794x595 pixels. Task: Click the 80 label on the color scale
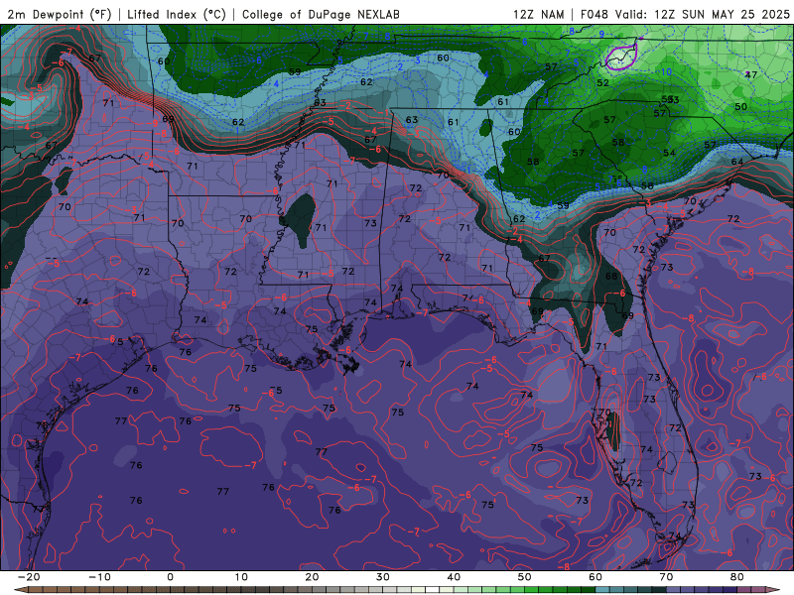pyautogui.click(x=737, y=577)
